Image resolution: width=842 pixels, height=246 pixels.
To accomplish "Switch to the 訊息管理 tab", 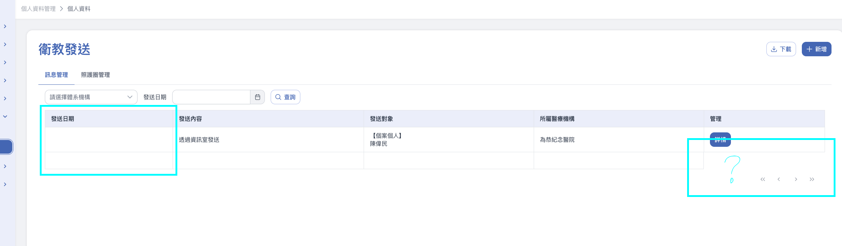I will tap(56, 75).
